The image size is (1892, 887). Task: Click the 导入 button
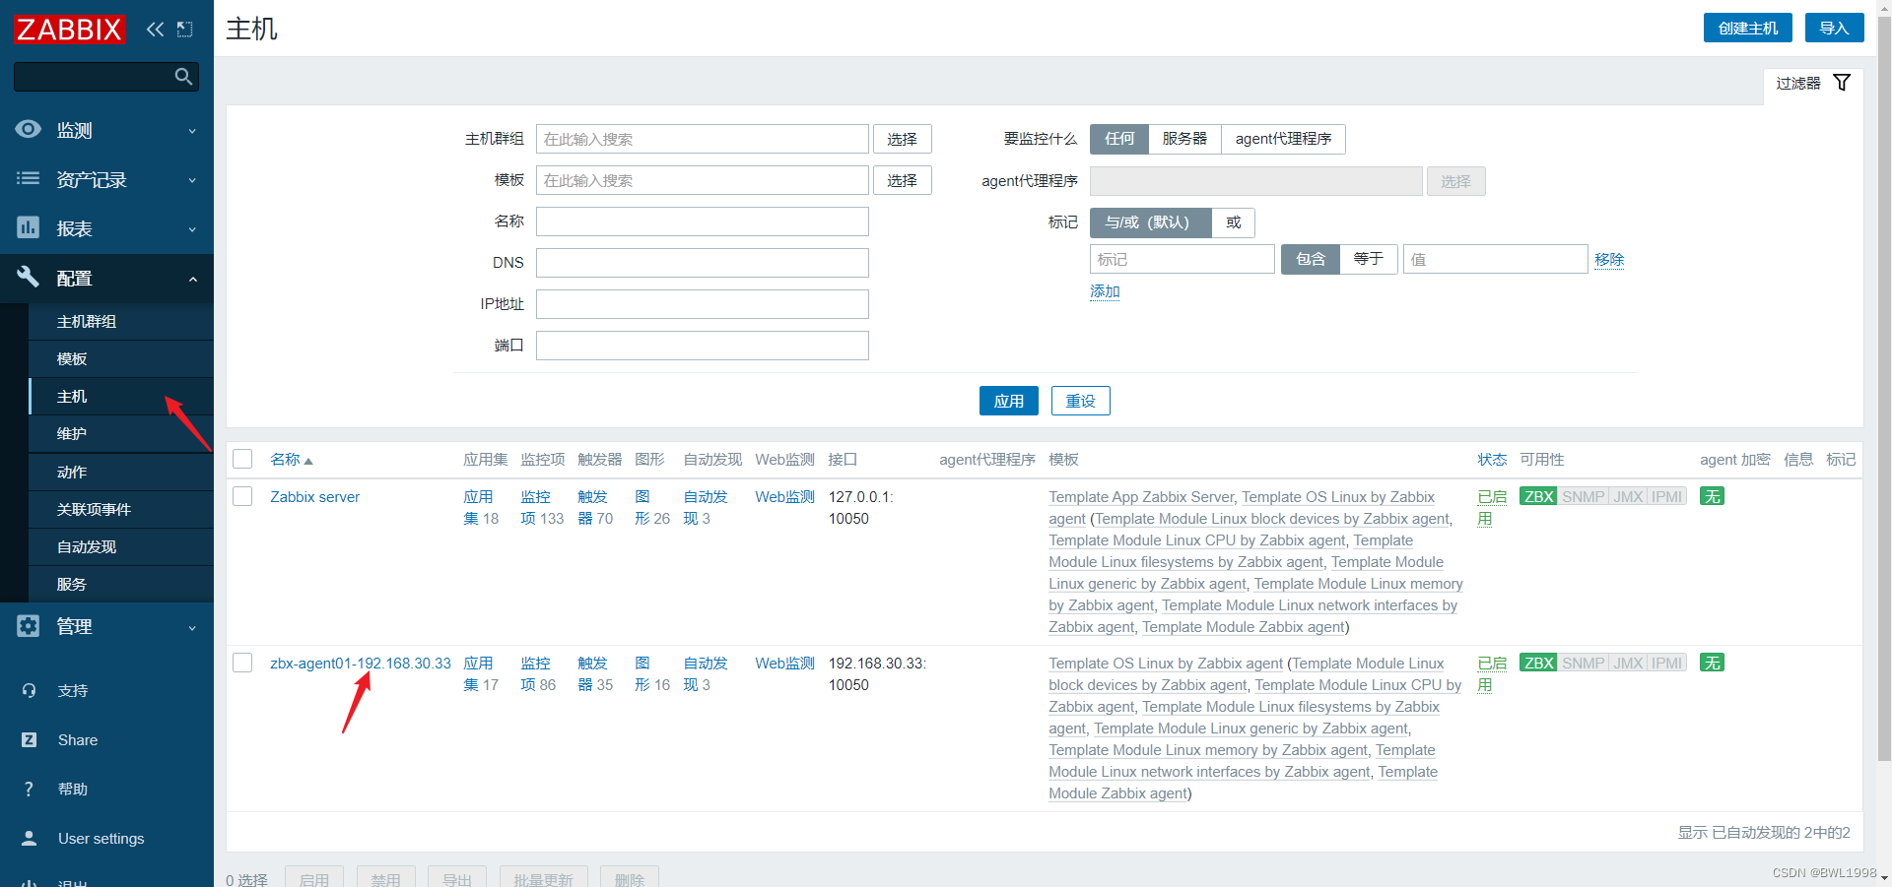1834,28
